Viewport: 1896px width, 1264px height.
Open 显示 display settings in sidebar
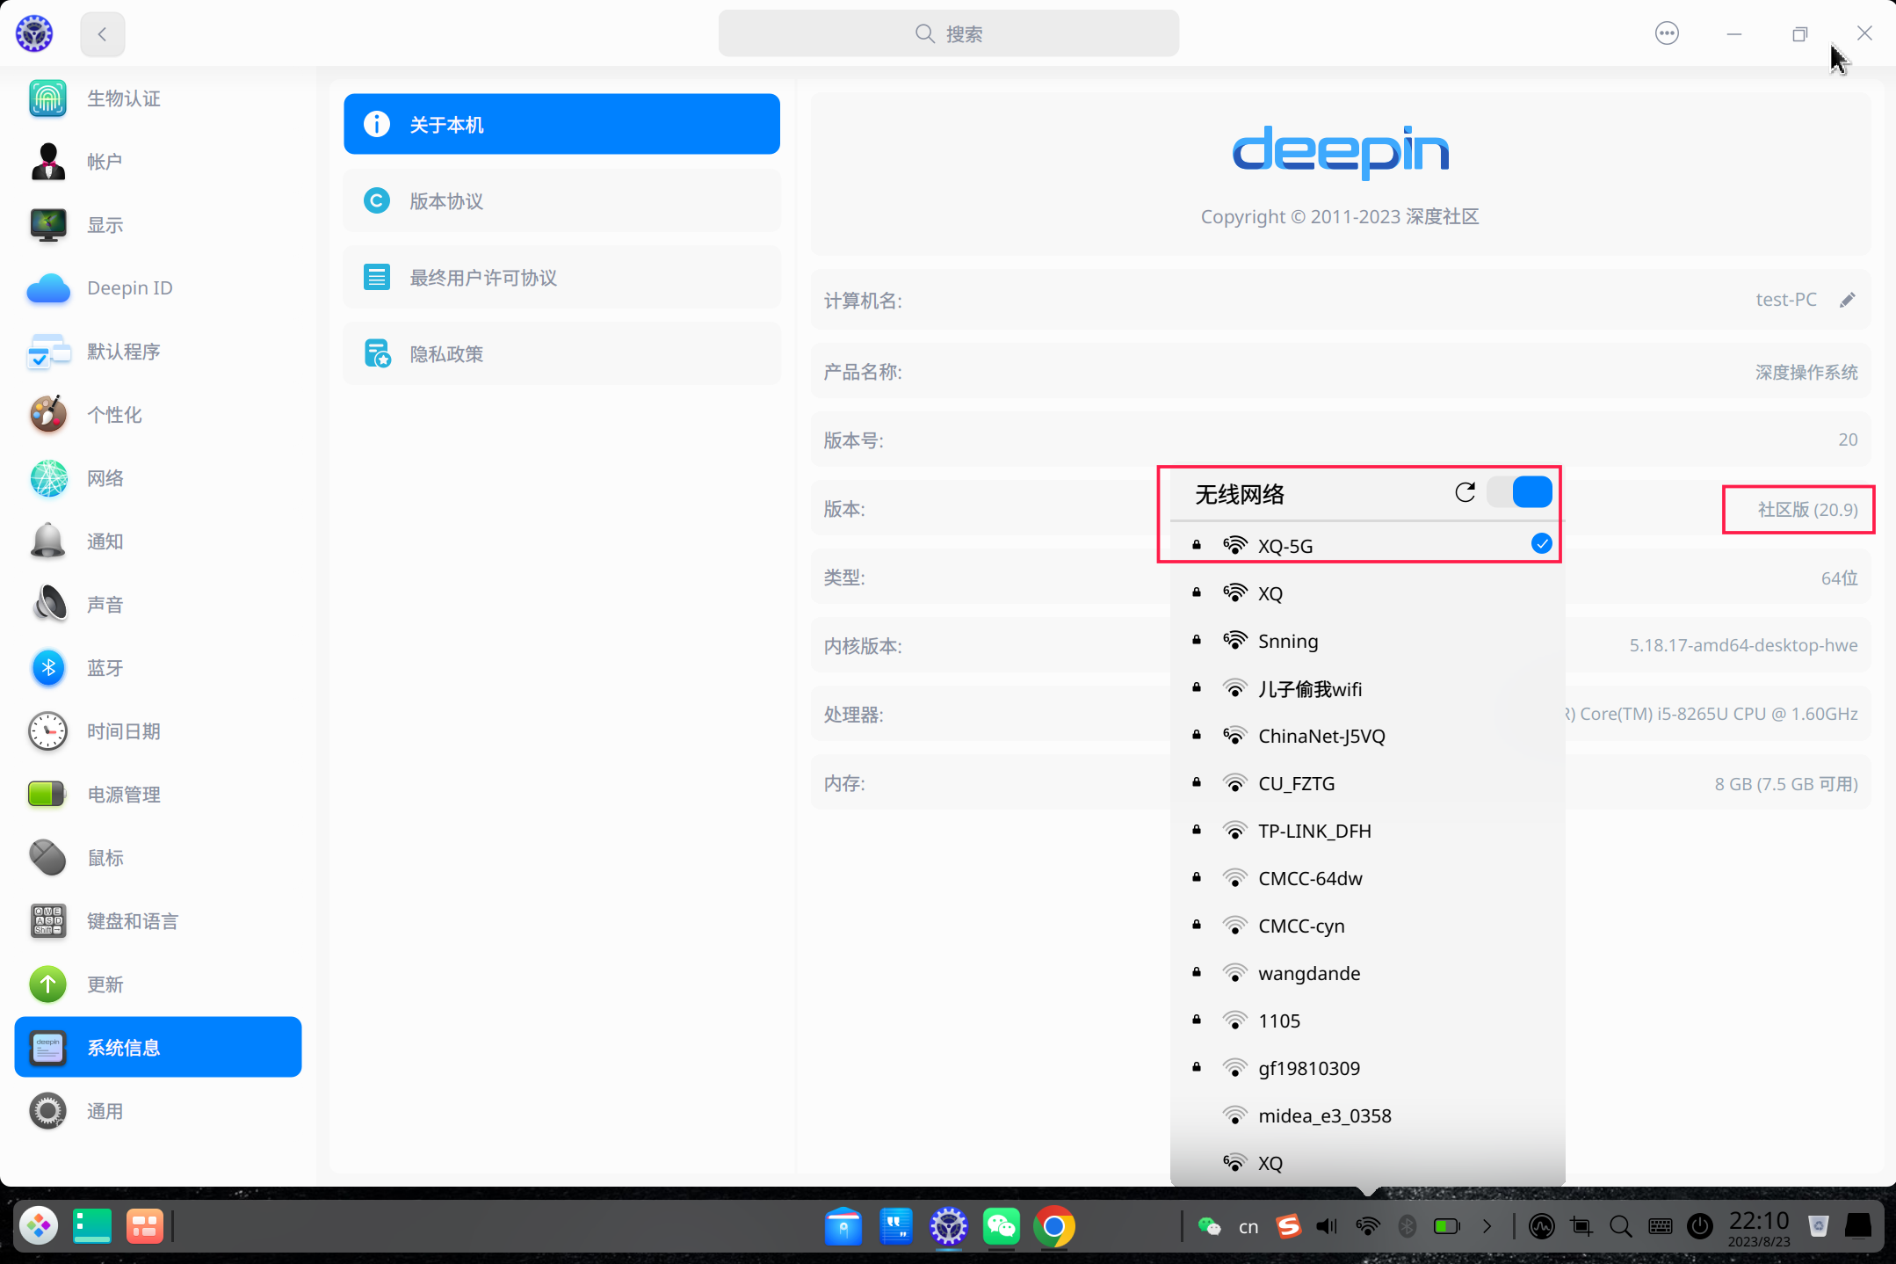pos(104,225)
